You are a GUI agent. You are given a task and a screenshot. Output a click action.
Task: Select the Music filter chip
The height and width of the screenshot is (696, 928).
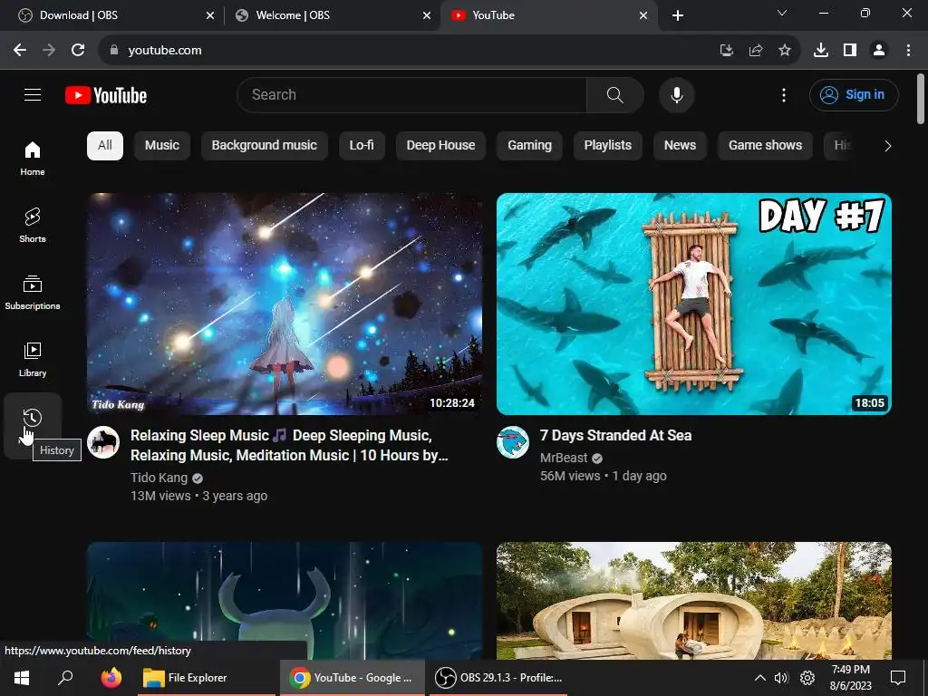[x=162, y=146]
